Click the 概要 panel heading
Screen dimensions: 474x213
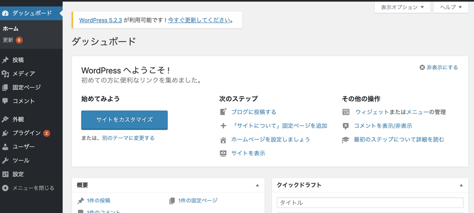(x=82, y=185)
